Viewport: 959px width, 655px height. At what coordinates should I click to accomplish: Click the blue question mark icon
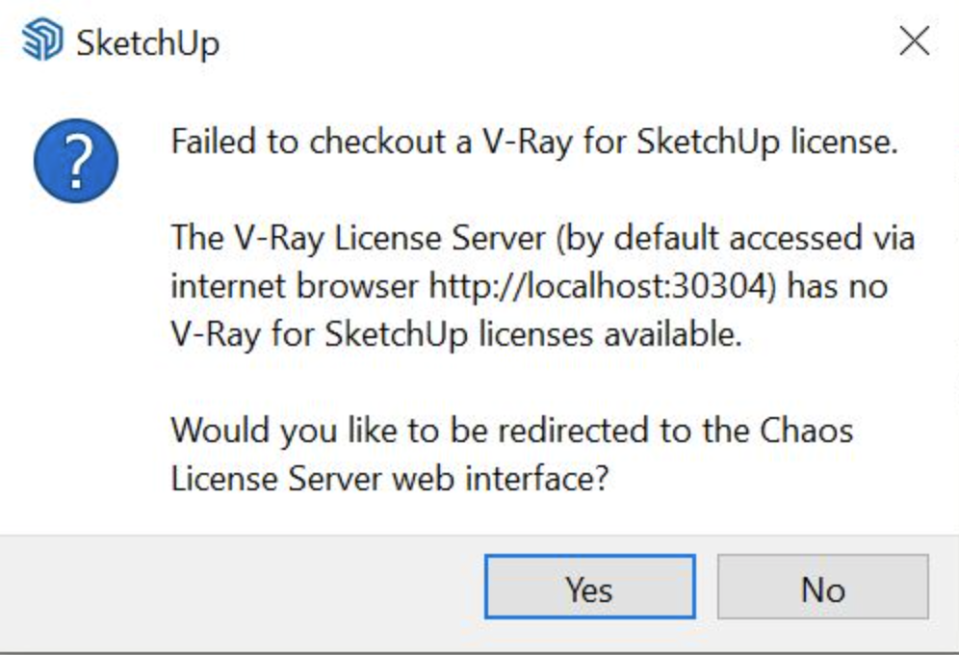[x=76, y=161]
